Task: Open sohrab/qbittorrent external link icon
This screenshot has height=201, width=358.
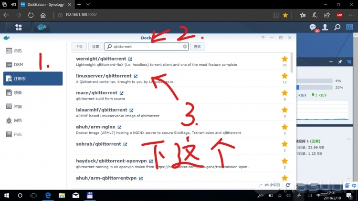Action: (125, 144)
